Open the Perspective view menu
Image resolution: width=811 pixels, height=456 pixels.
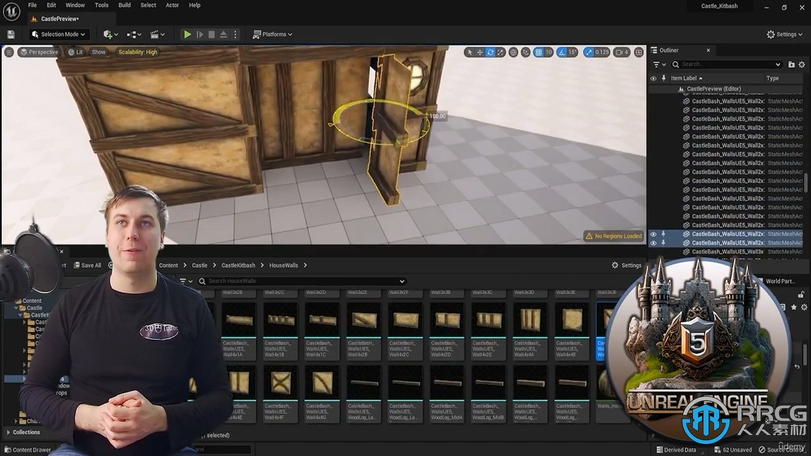[x=39, y=52]
